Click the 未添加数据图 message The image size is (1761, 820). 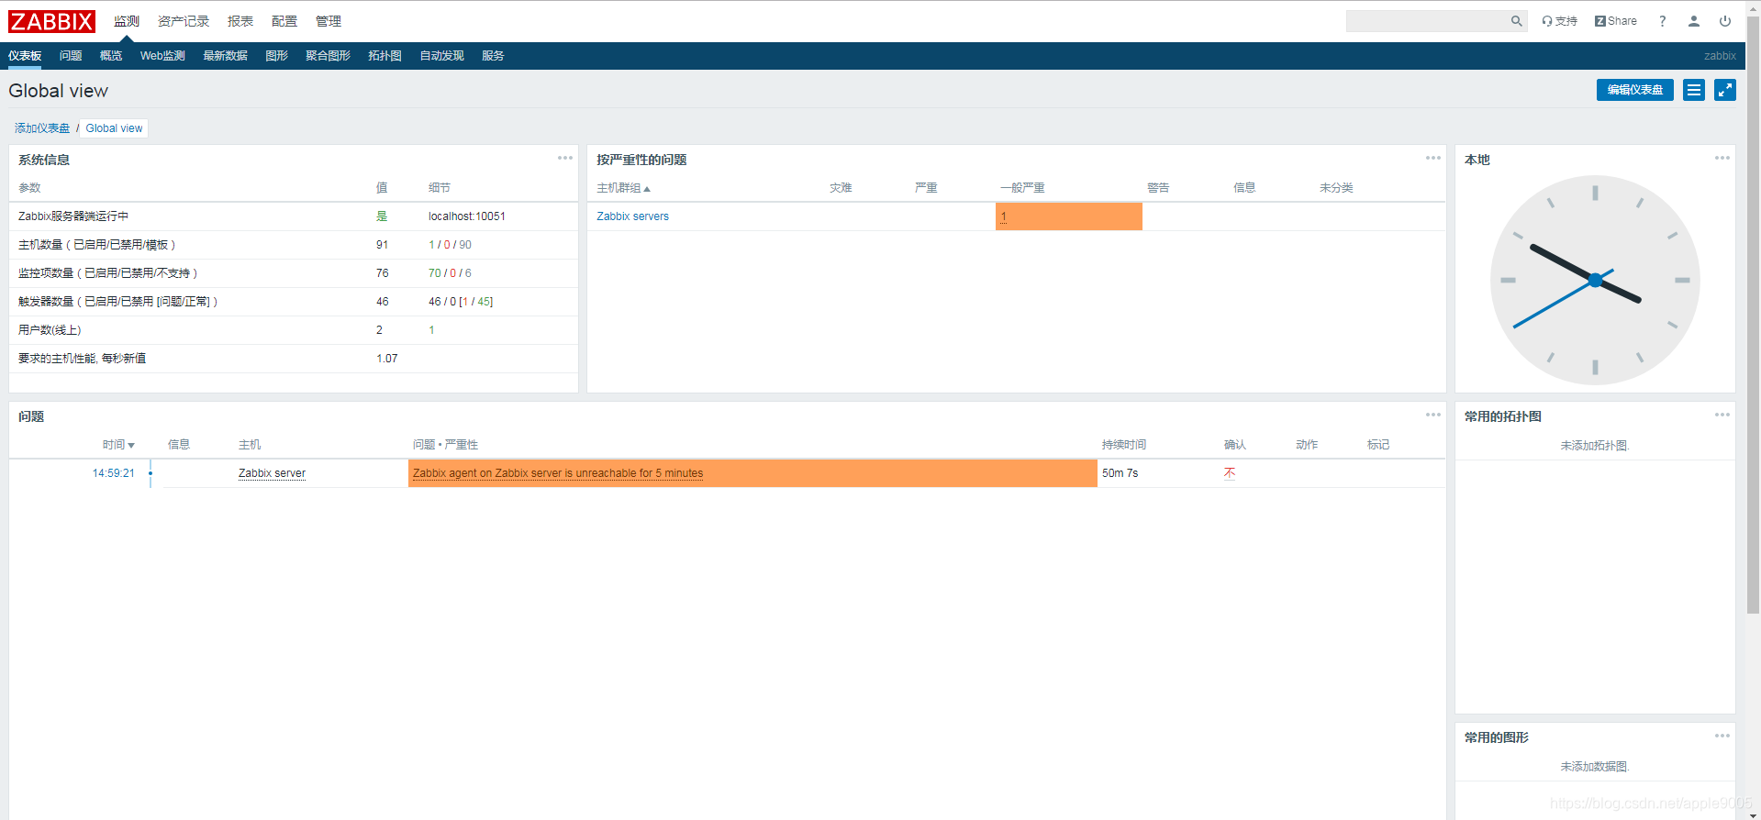point(1595,767)
